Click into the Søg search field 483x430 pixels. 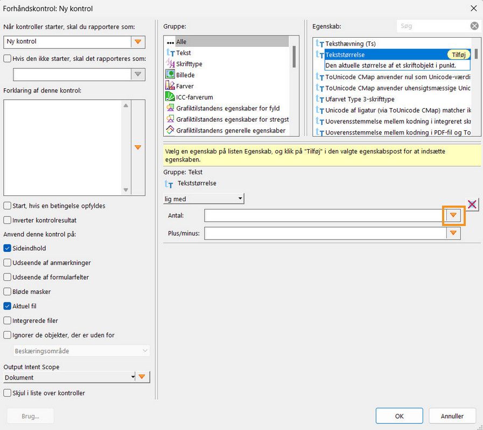(433, 26)
